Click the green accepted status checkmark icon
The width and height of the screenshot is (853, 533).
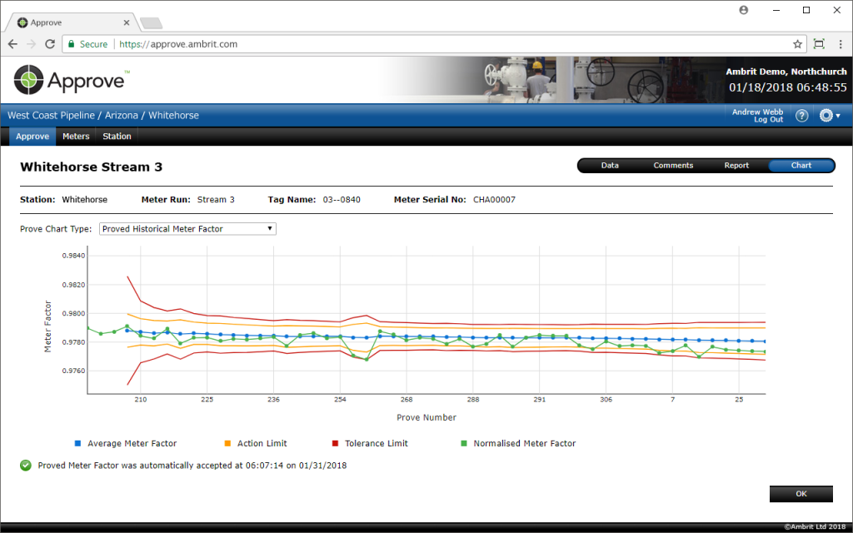27,466
